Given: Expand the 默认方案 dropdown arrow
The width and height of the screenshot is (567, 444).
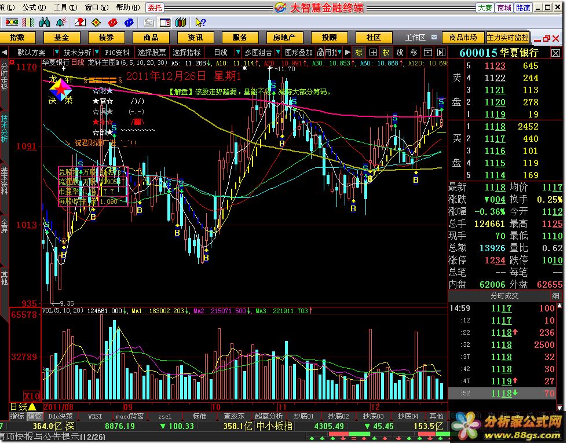Looking at the screenshot, I should [x=57, y=53].
